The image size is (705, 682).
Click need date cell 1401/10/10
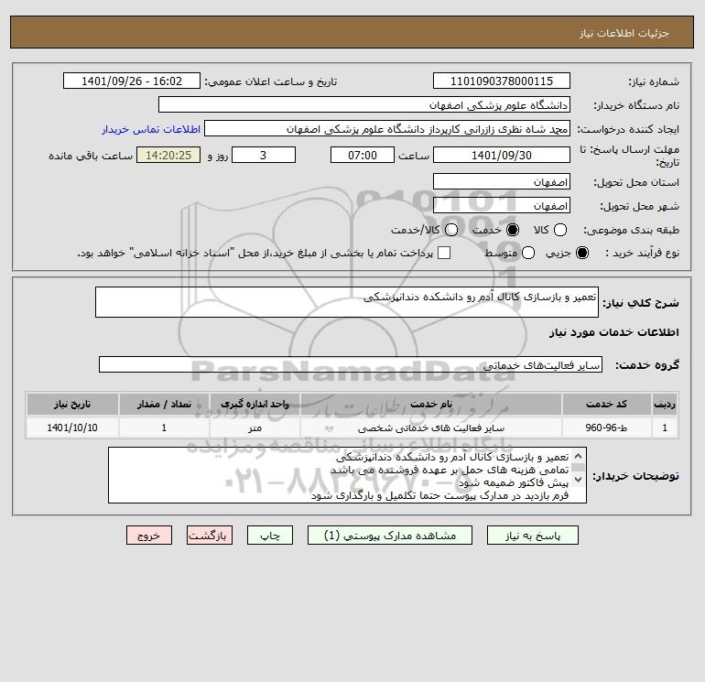72,428
